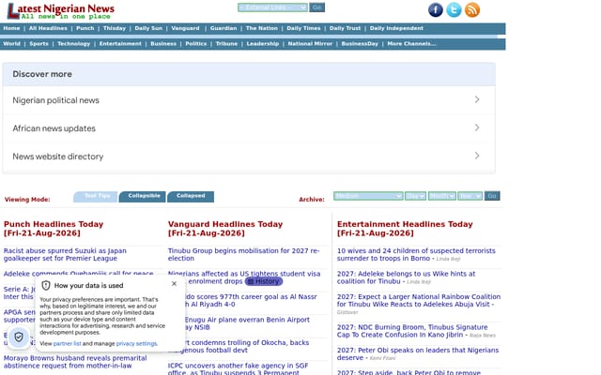Open Tinubu Group begins mobilisation headline
The image size is (601, 375).
243,254
